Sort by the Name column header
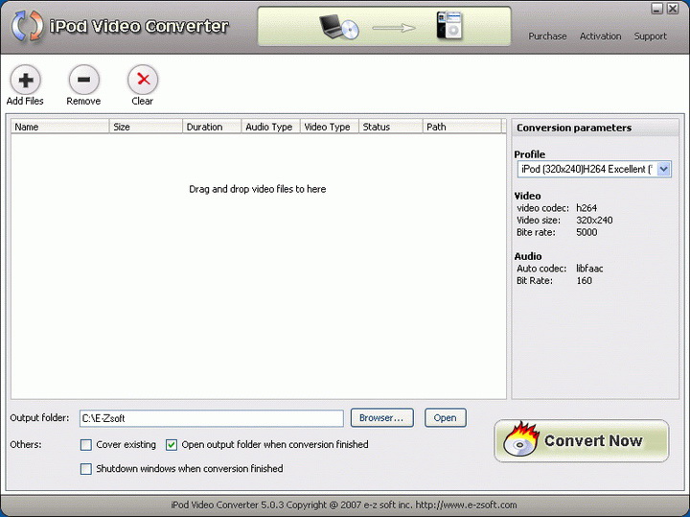The image size is (690, 517). 59,127
